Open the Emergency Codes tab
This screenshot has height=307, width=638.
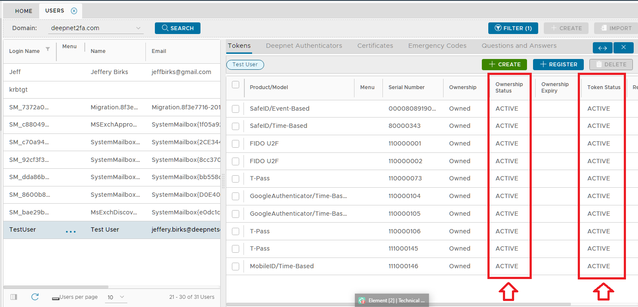pos(437,46)
